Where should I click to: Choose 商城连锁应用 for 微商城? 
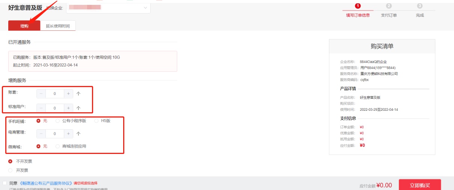coord(57,146)
